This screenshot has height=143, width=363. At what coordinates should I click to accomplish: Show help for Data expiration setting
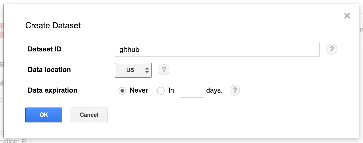(x=235, y=90)
